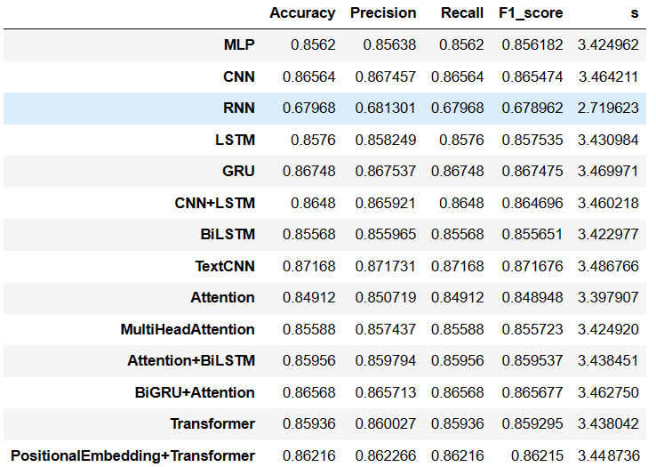Click CNN precision value 0.867457

click(385, 76)
